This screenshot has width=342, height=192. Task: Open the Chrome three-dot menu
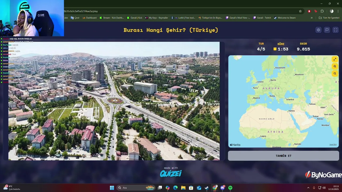(x=338, y=11)
